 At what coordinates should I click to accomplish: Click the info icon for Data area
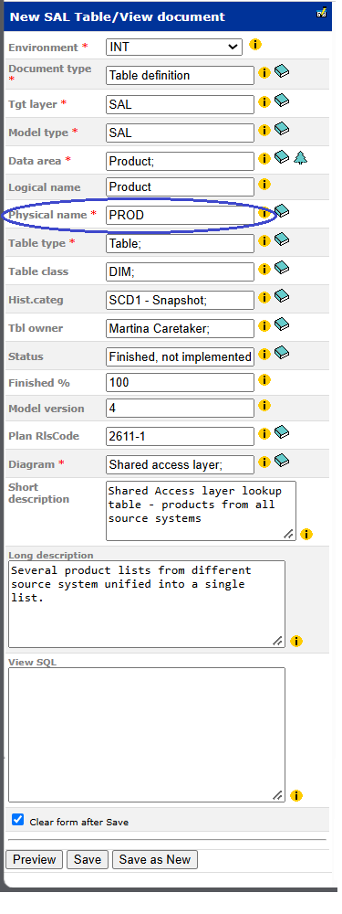click(264, 158)
